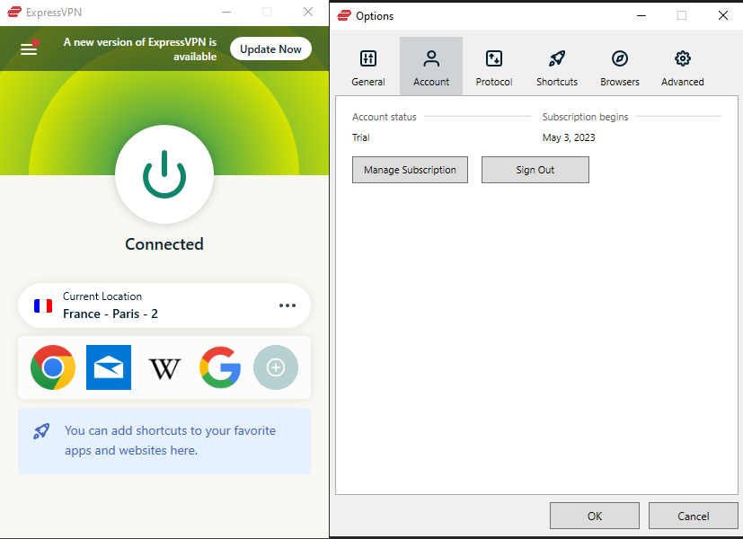Click the ExpressVPN logo in Options title bar
Image resolution: width=743 pixels, height=539 pixels.
(344, 15)
